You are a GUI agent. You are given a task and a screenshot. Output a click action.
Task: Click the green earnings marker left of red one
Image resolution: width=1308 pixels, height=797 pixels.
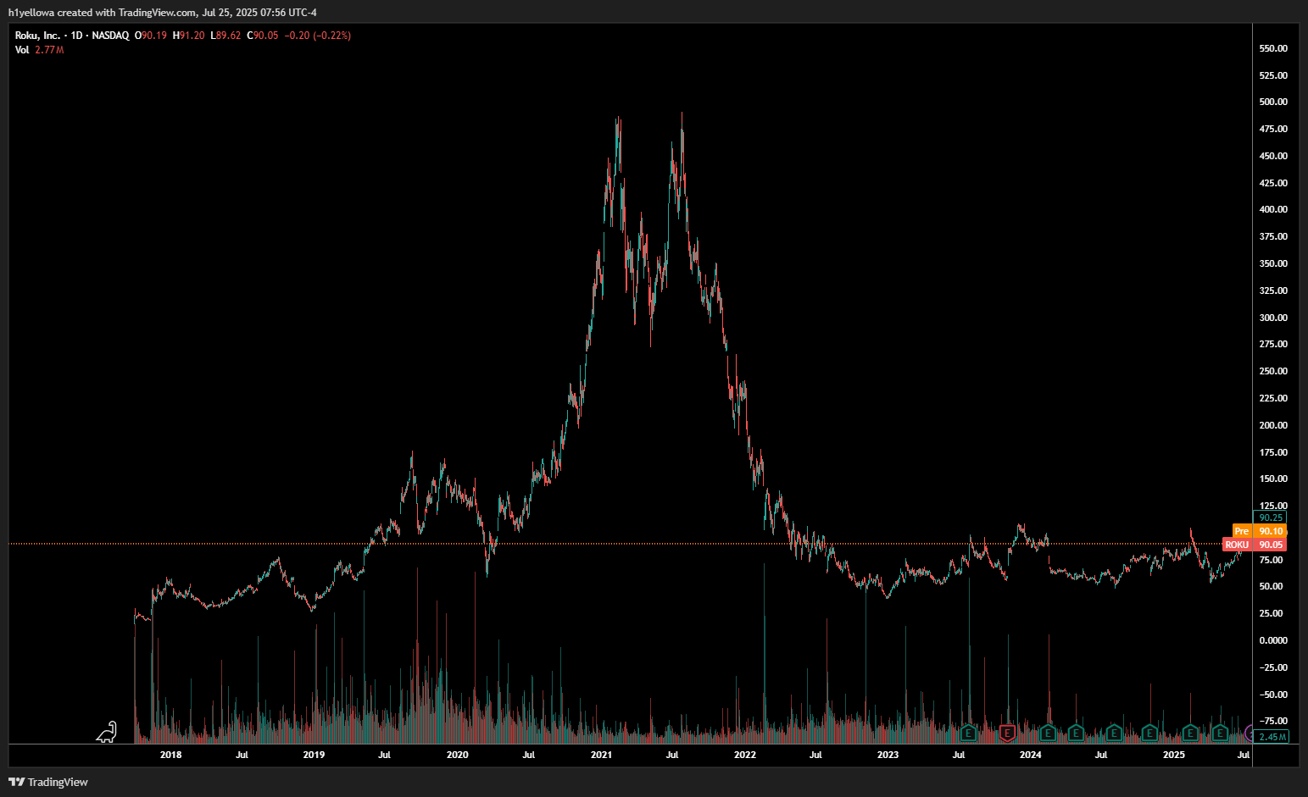pyautogui.click(x=969, y=732)
